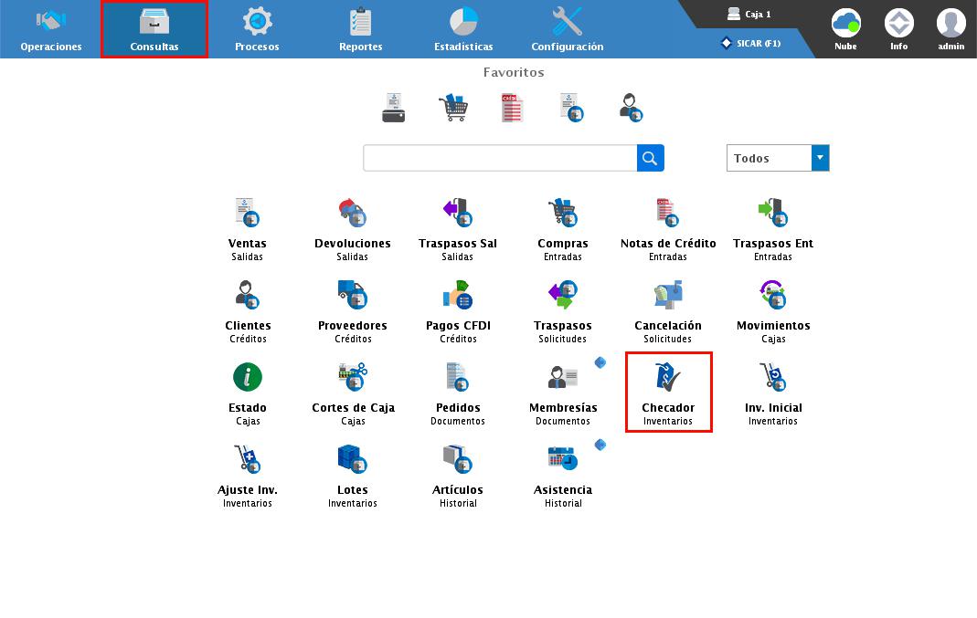Open Asistencia Historial calendar icon
The height and width of the screenshot is (618, 977).
click(x=562, y=459)
